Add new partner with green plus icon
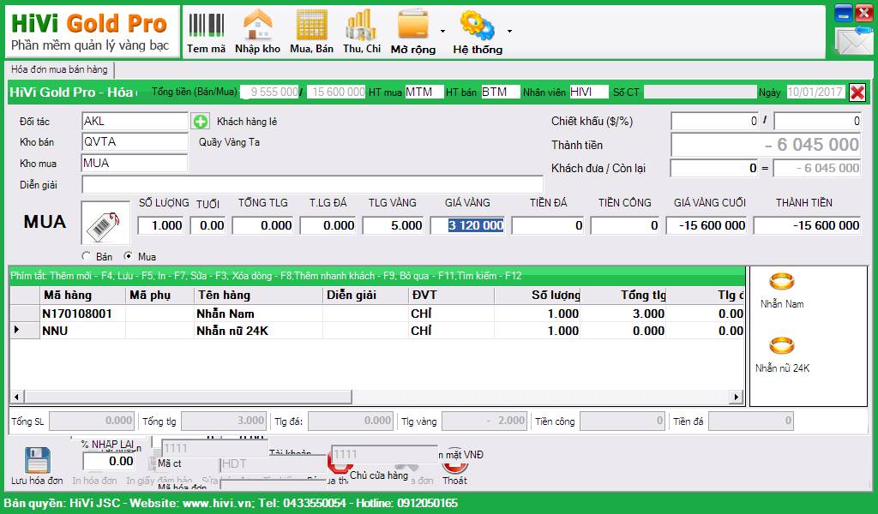The height and width of the screenshot is (514, 878). coord(200,122)
